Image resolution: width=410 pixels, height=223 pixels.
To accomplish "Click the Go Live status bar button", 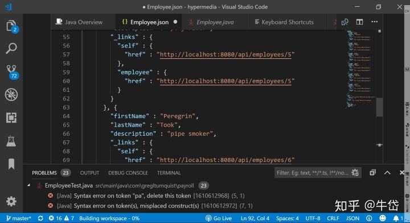I will (219, 218).
